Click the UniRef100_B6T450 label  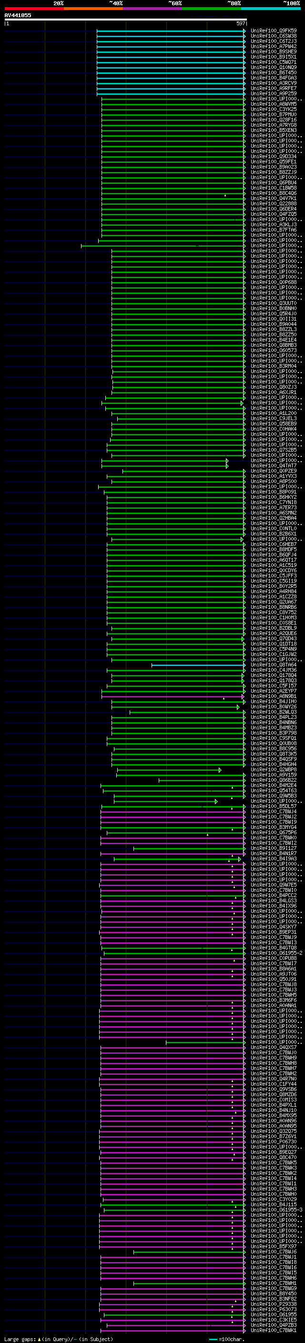(274, 72)
